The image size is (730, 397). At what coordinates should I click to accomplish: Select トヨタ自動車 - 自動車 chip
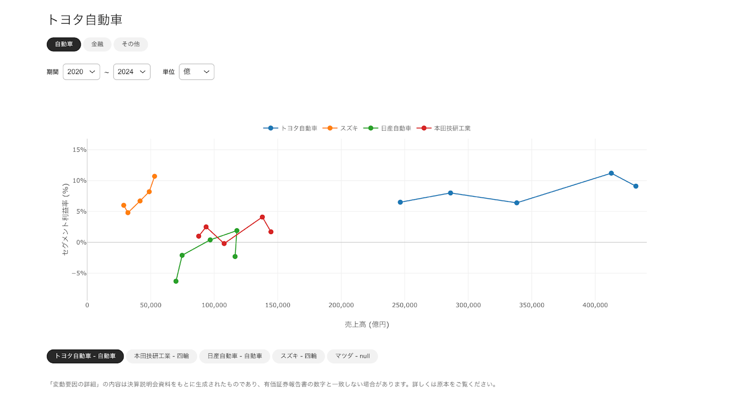pyautogui.click(x=85, y=356)
